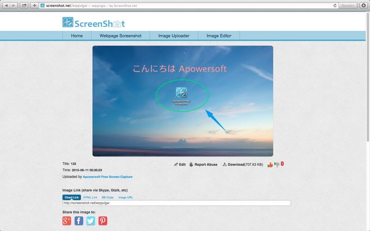
Task: Go back to previous page
Action: pos(6,6)
